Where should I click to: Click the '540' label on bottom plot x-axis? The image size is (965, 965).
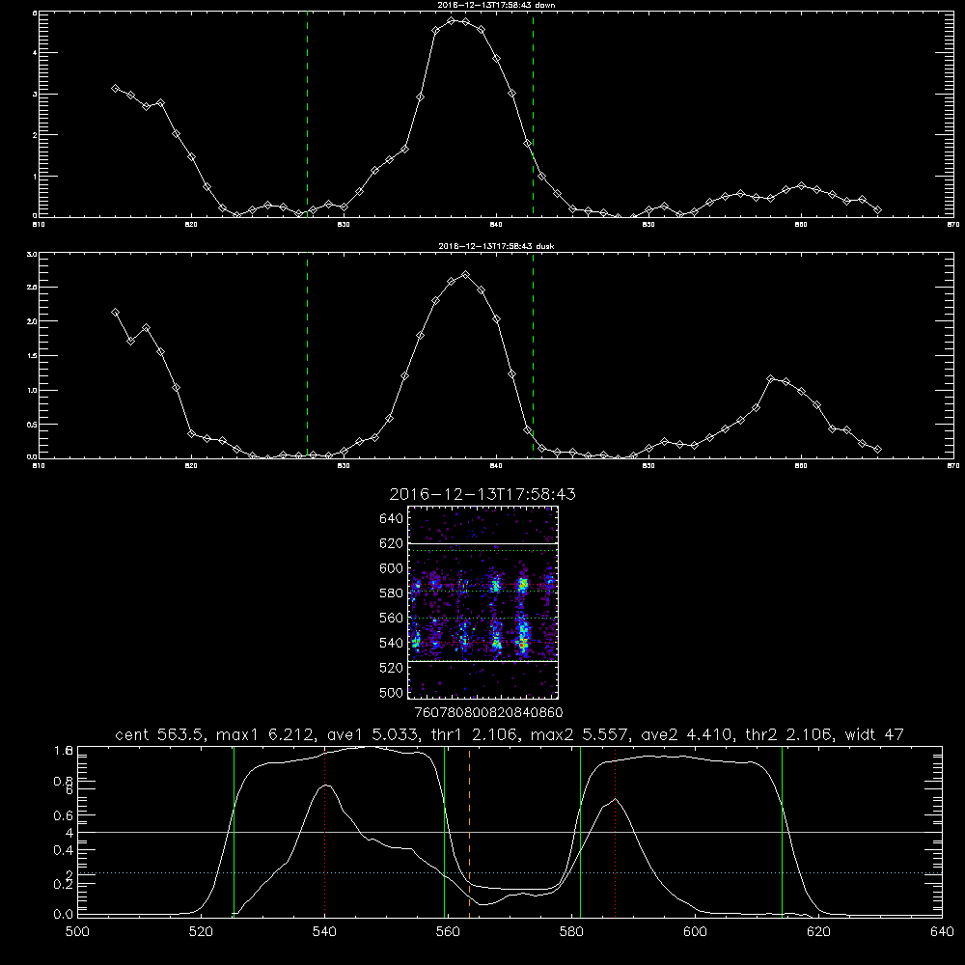[325, 932]
